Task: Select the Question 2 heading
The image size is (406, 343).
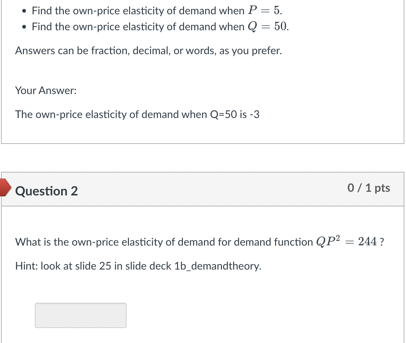Action: click(46, 191)
